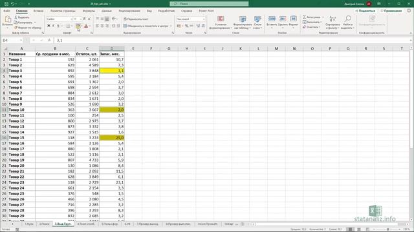Image resolution: width=414 pixels, height=232 pixels.
Task: Toggle top vertical alignment
Action: click(98, 19)
